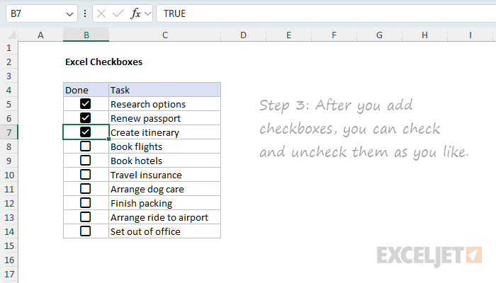This screenshot has width=496, height=283.
Task: Open the Name Box dropdown arrow
Action: pos(69,14)
